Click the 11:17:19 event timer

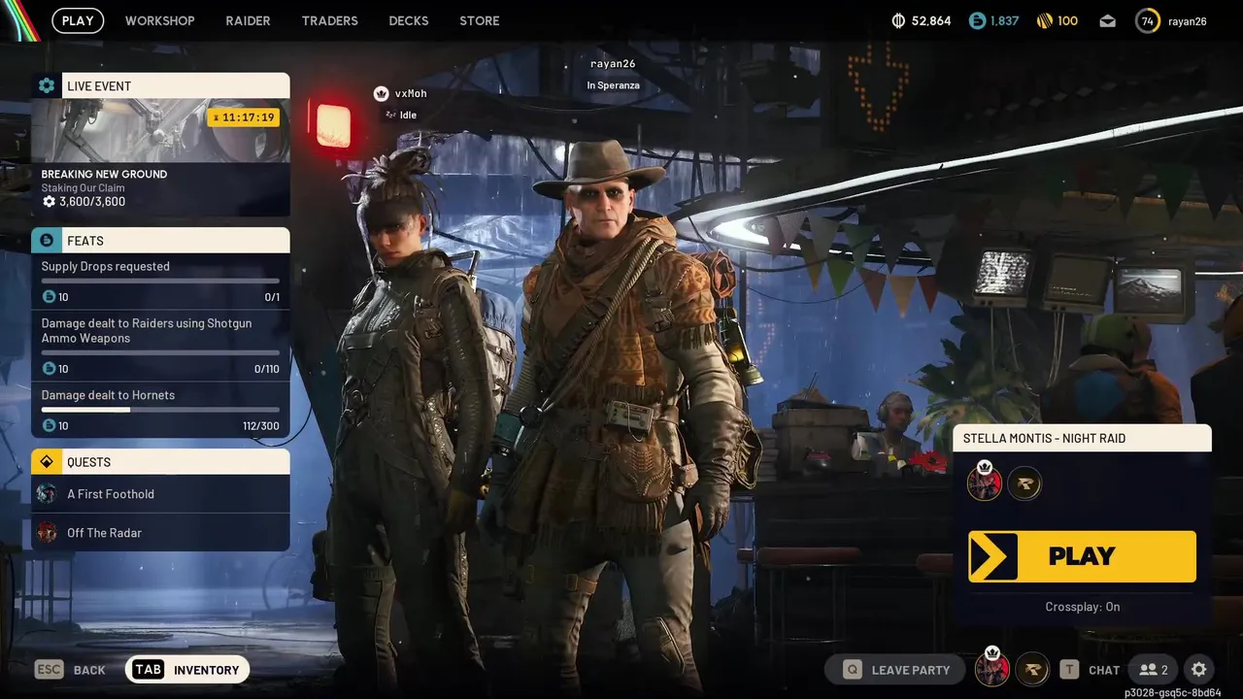pyautogui.click(x=243, y=117)
